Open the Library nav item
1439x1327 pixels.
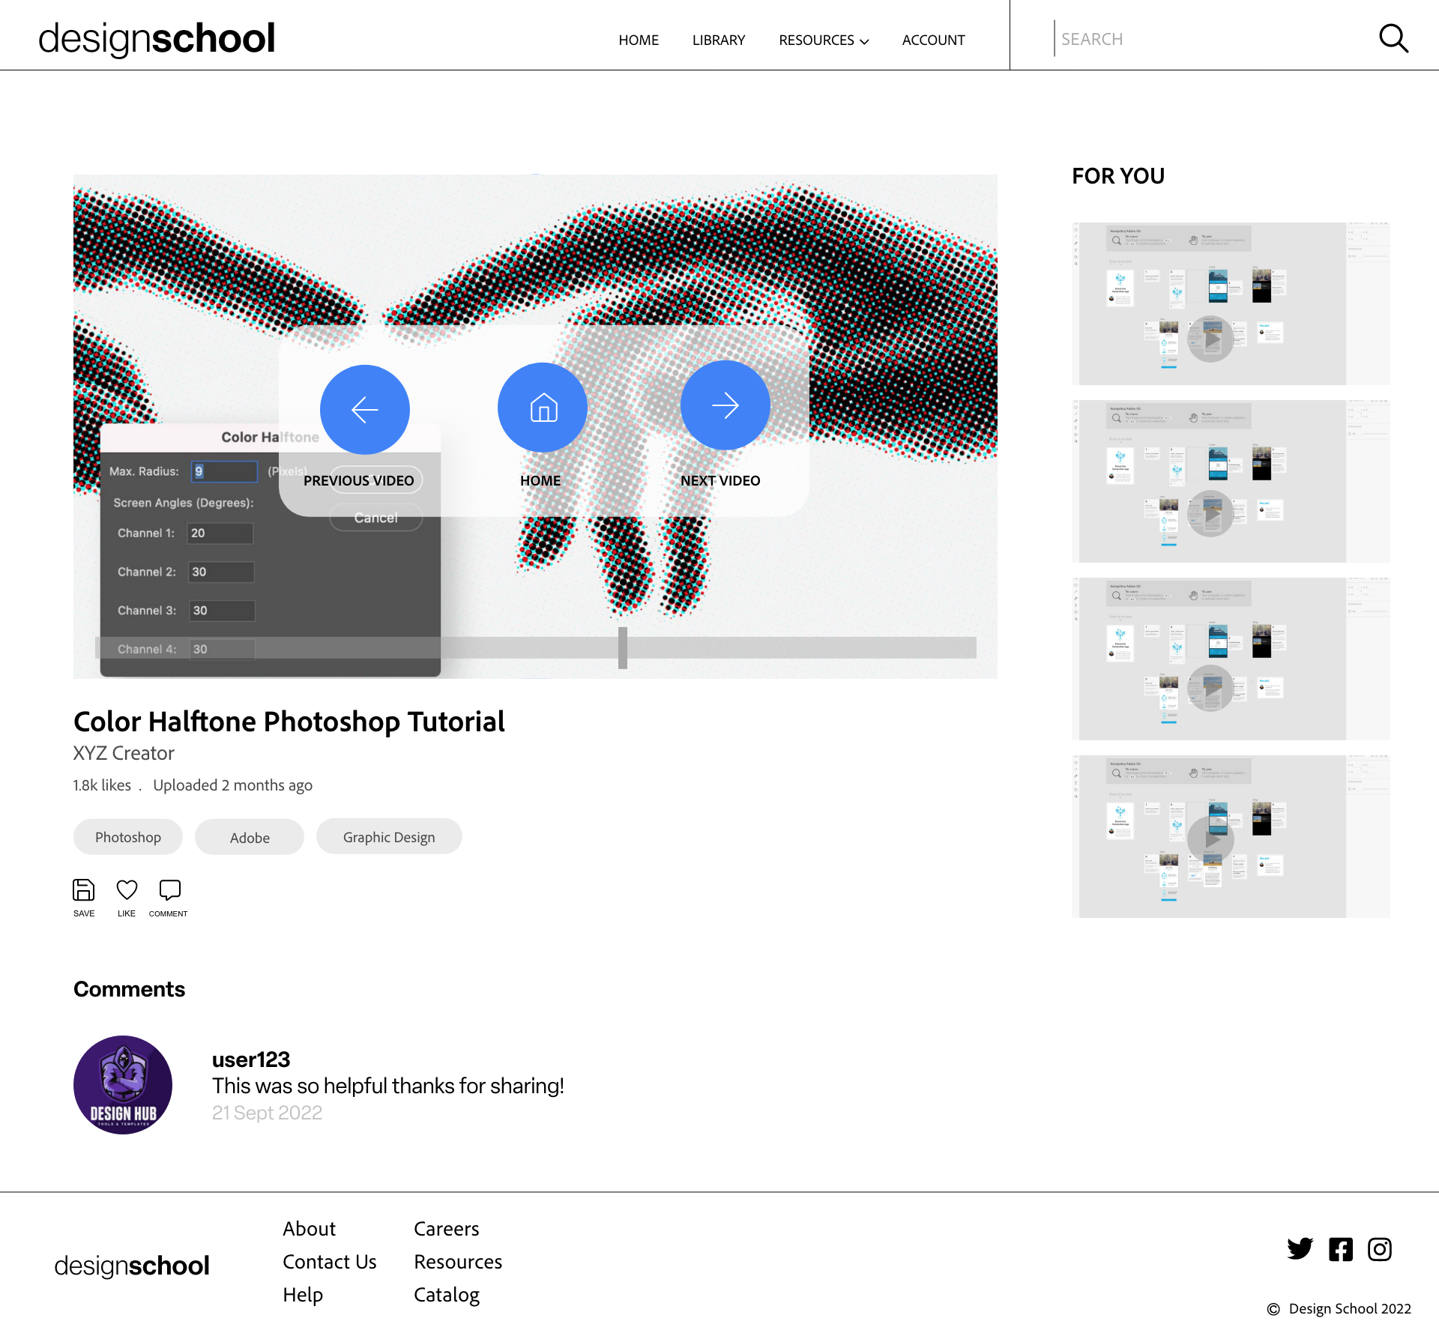719,40
